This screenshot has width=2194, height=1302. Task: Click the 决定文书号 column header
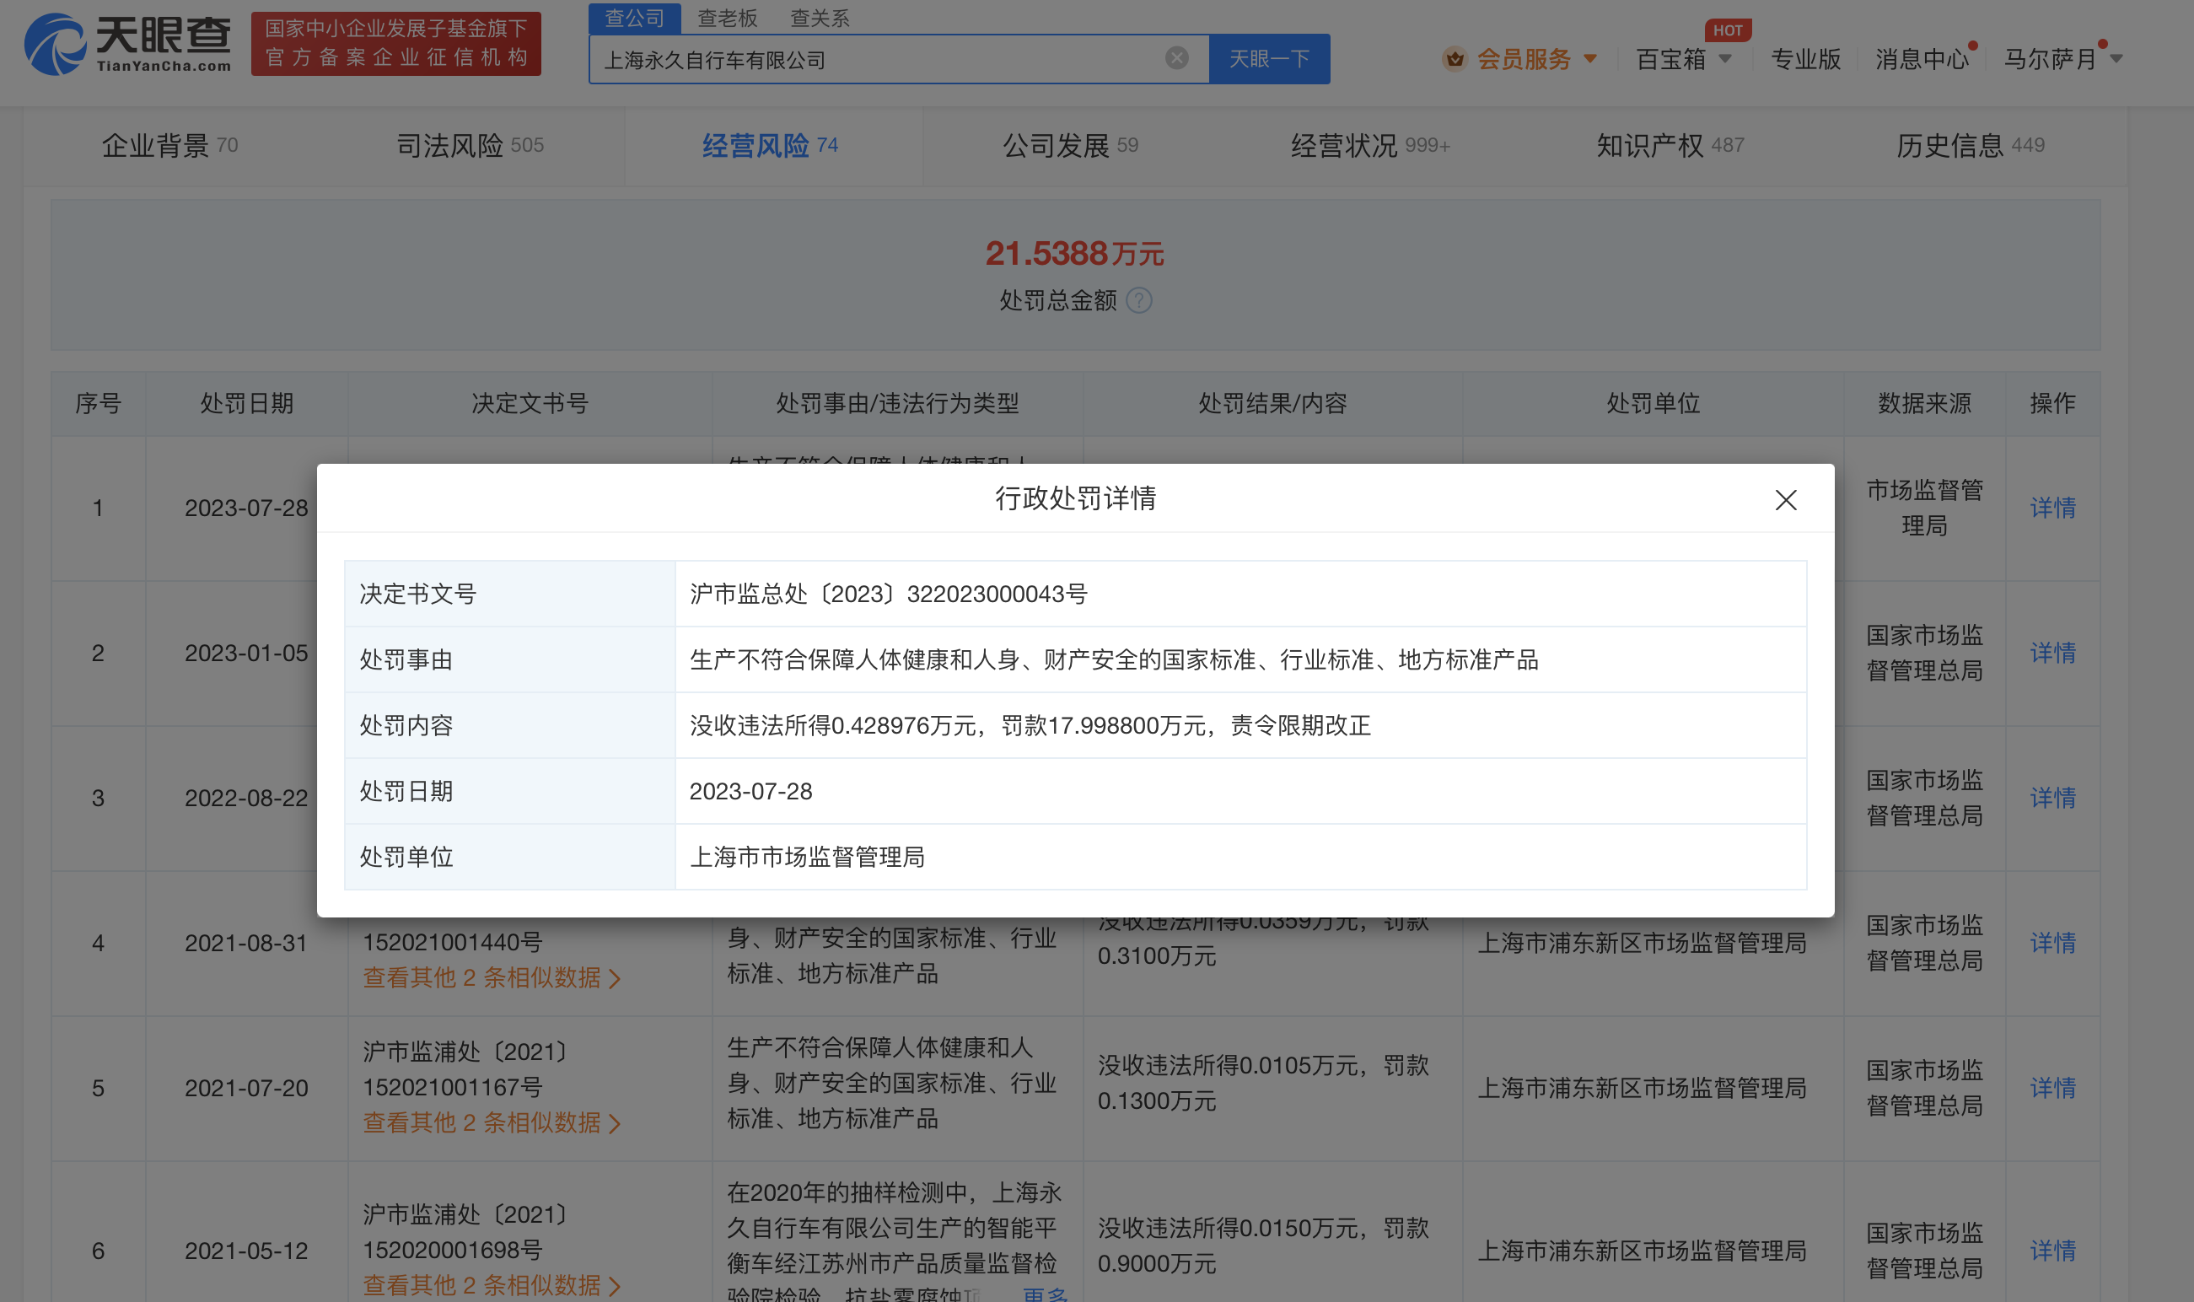pyautogui.click(x=530, y=404)
